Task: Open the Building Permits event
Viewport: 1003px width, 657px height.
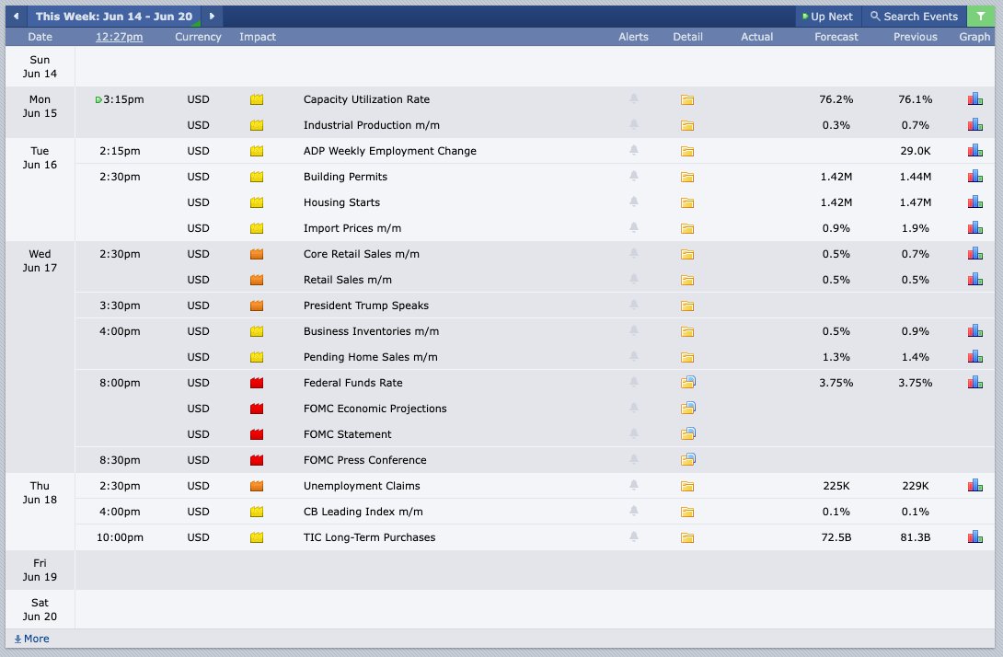Action: (x=345, y=177)
